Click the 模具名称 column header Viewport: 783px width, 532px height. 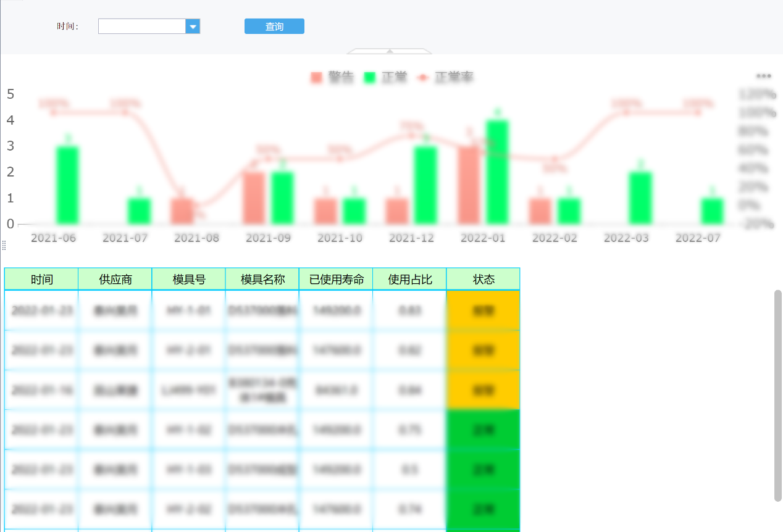click(x=262, y=279)
